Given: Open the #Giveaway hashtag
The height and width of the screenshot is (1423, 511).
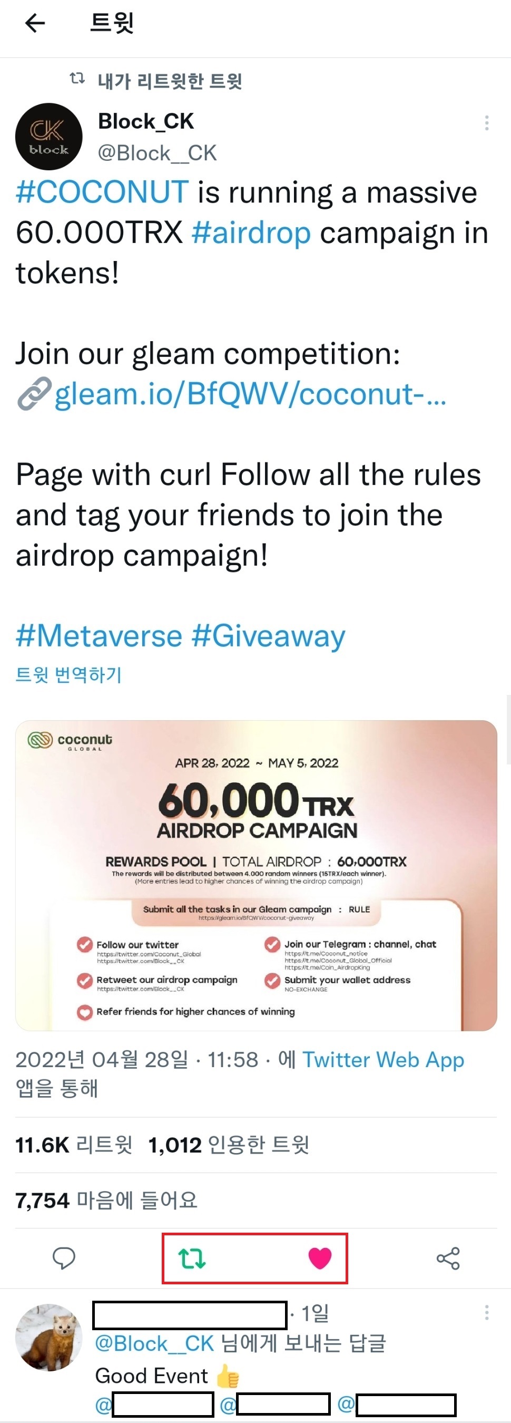Looking at the screenshot, I should coord(268,636).
